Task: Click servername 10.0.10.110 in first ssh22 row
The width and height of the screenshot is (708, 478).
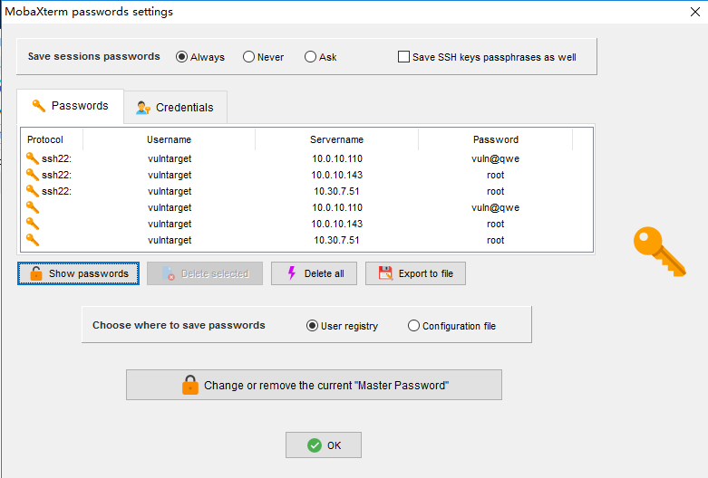Action: pos(337,158)
